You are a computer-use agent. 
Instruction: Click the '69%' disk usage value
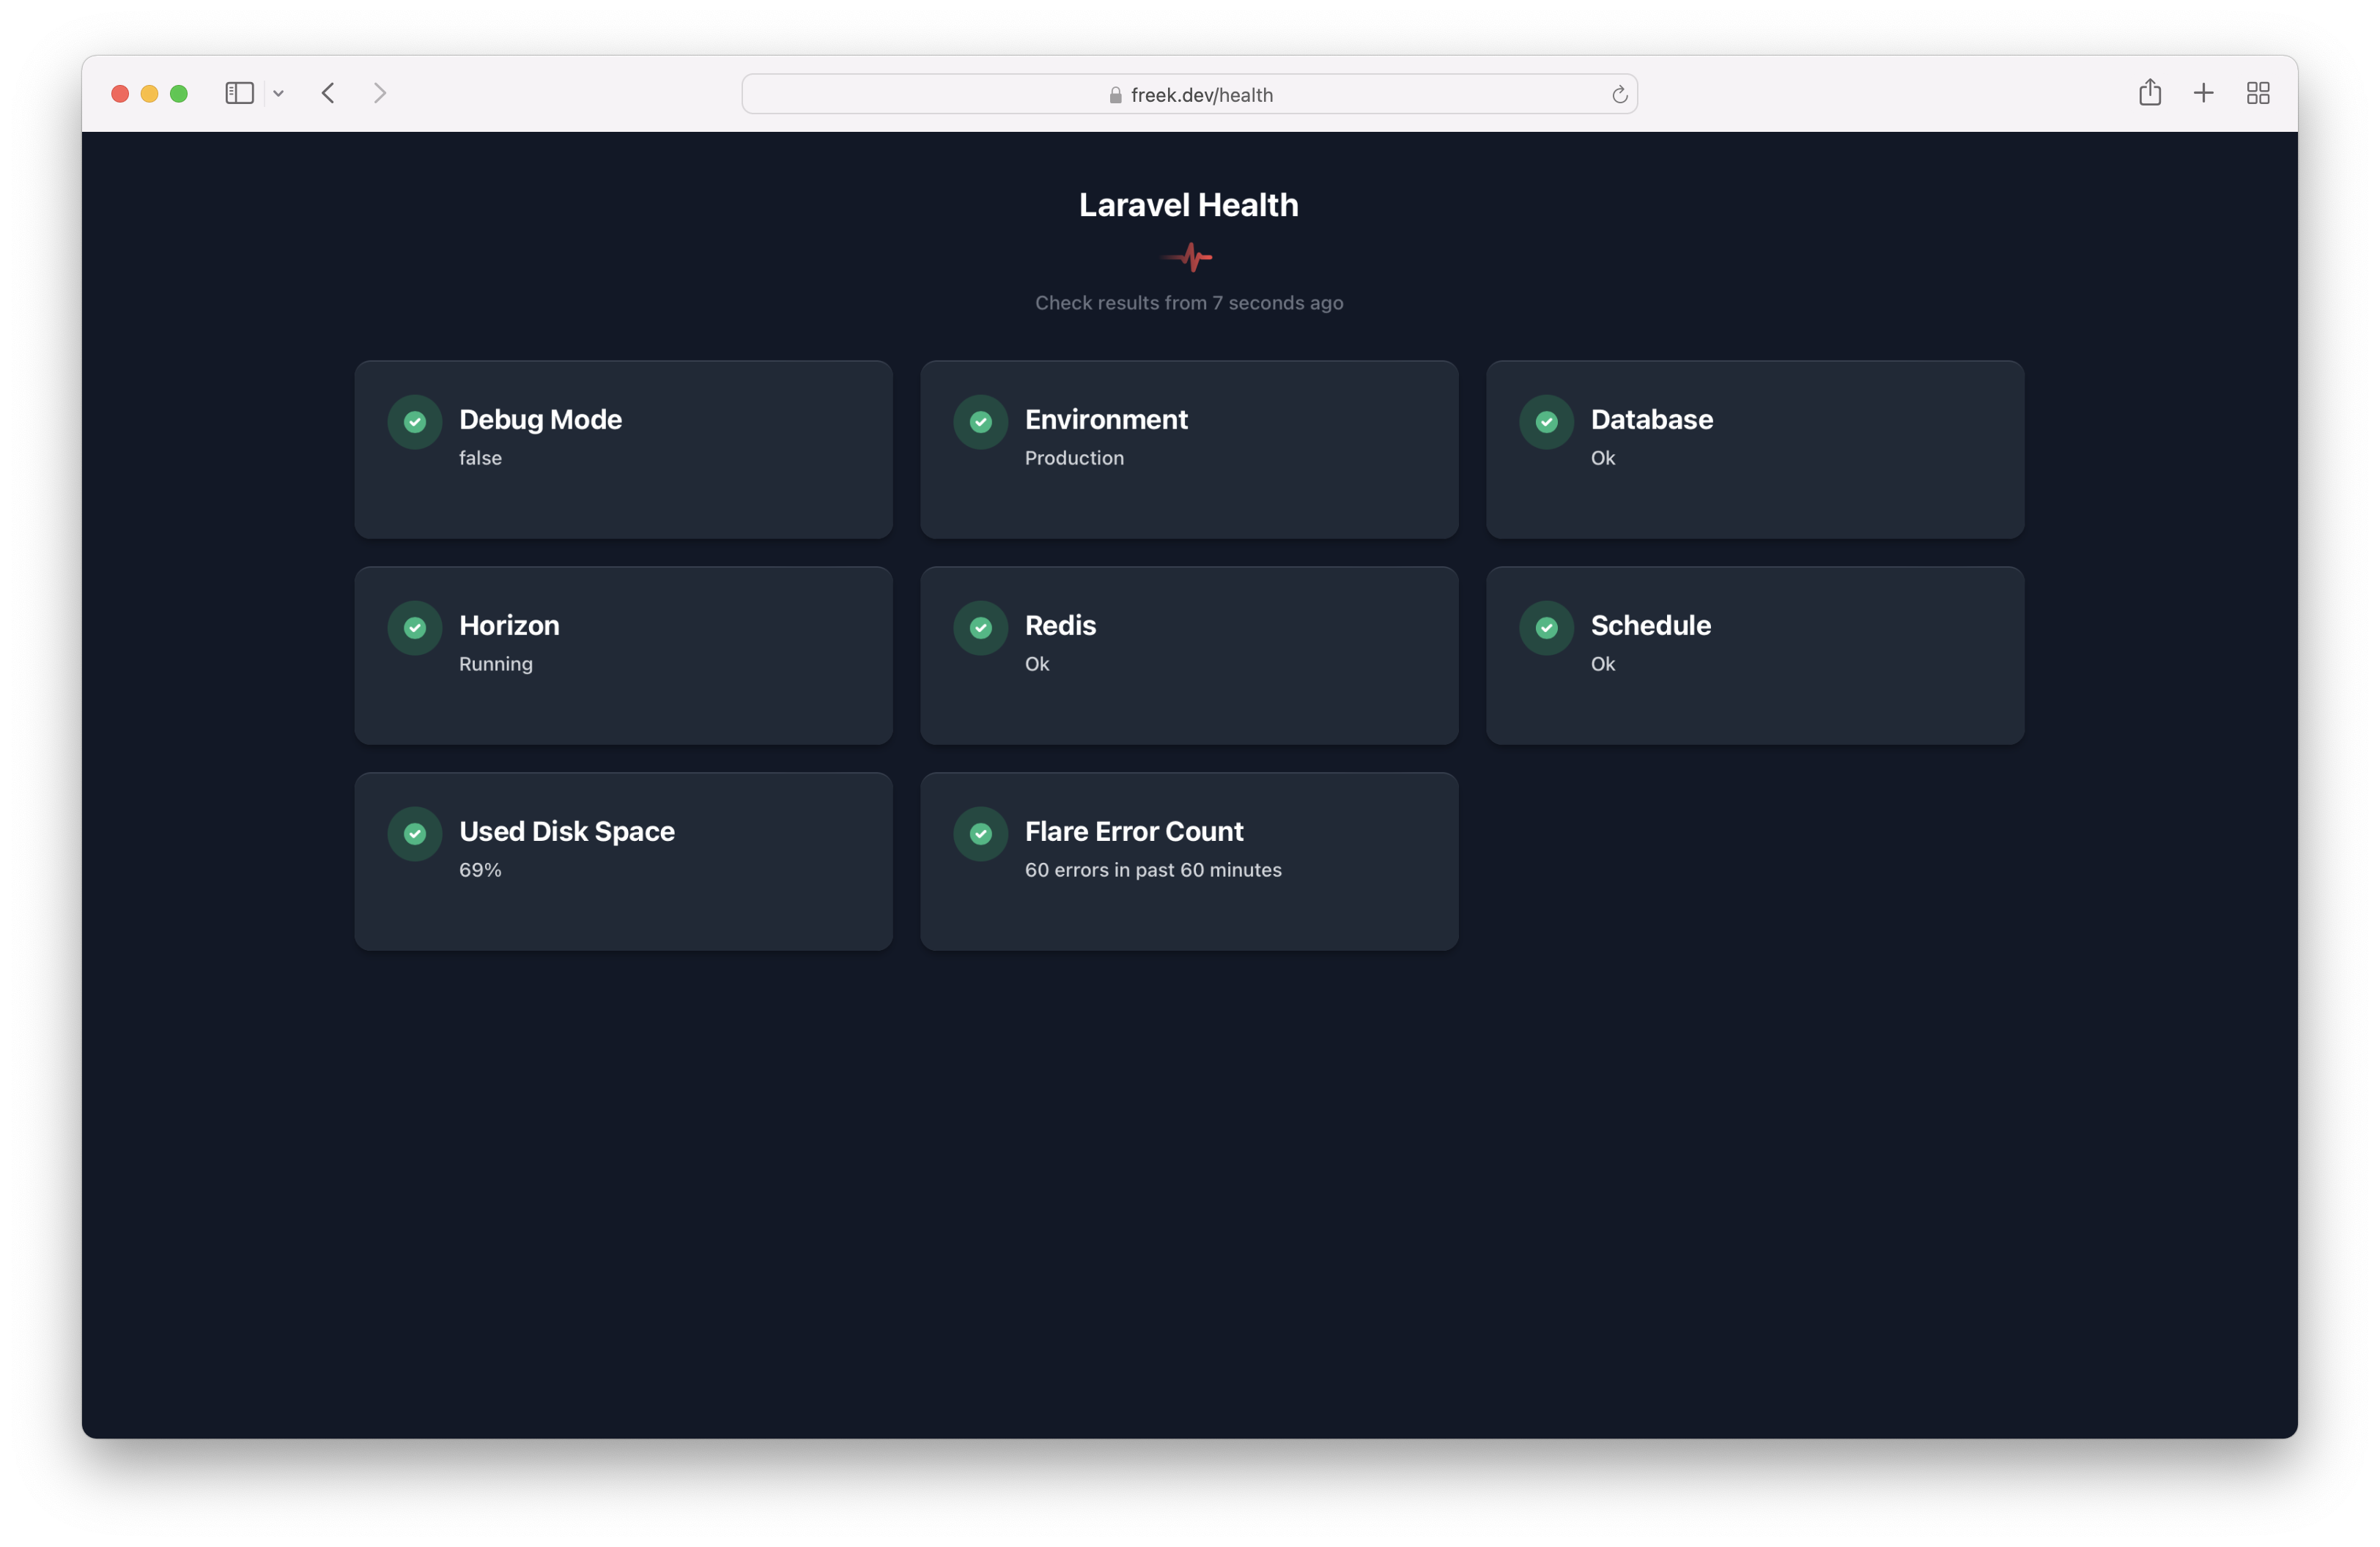click(480, 869)
